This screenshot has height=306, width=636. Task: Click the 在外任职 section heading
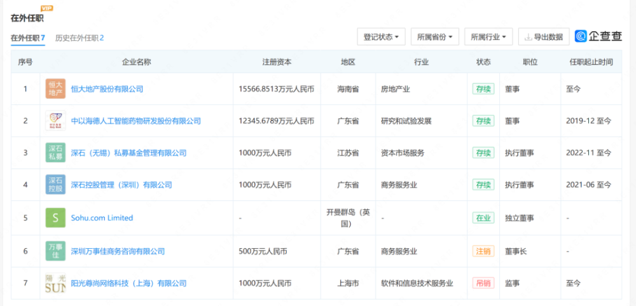[27, 18]
